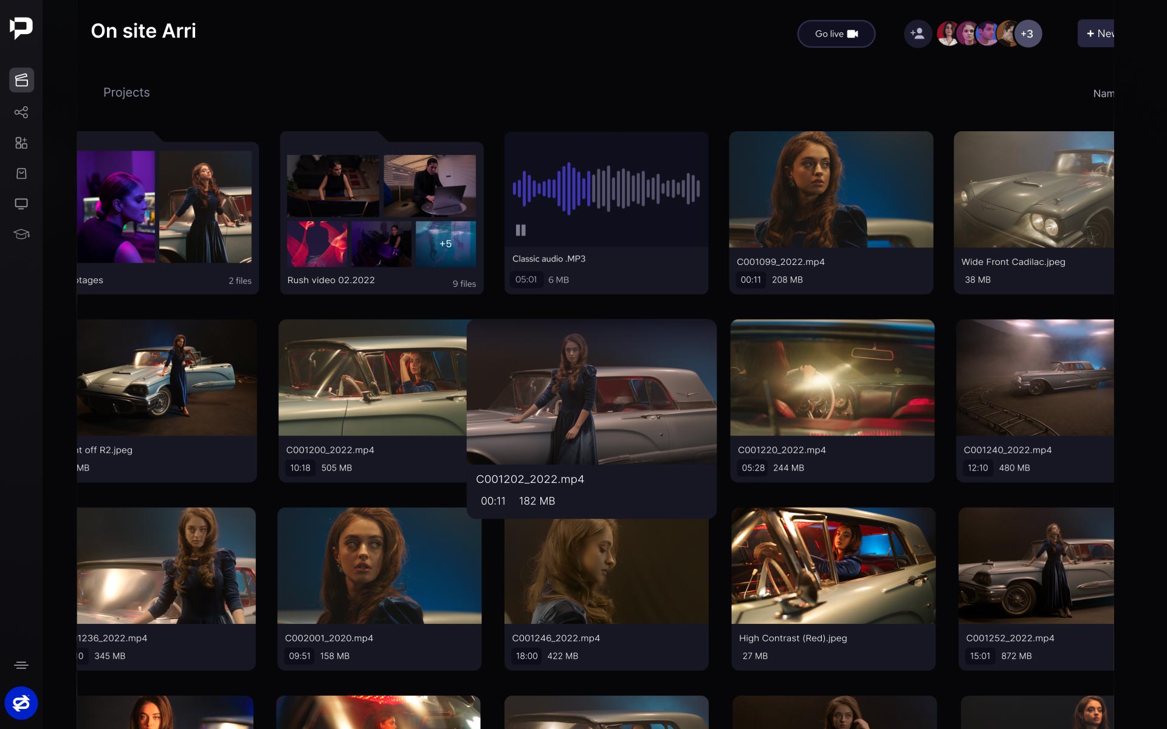This screenshot has height=729, width=1167.
Task: Click the 38 MB size label
Action: pyautogui.click(x=978, y=279)
